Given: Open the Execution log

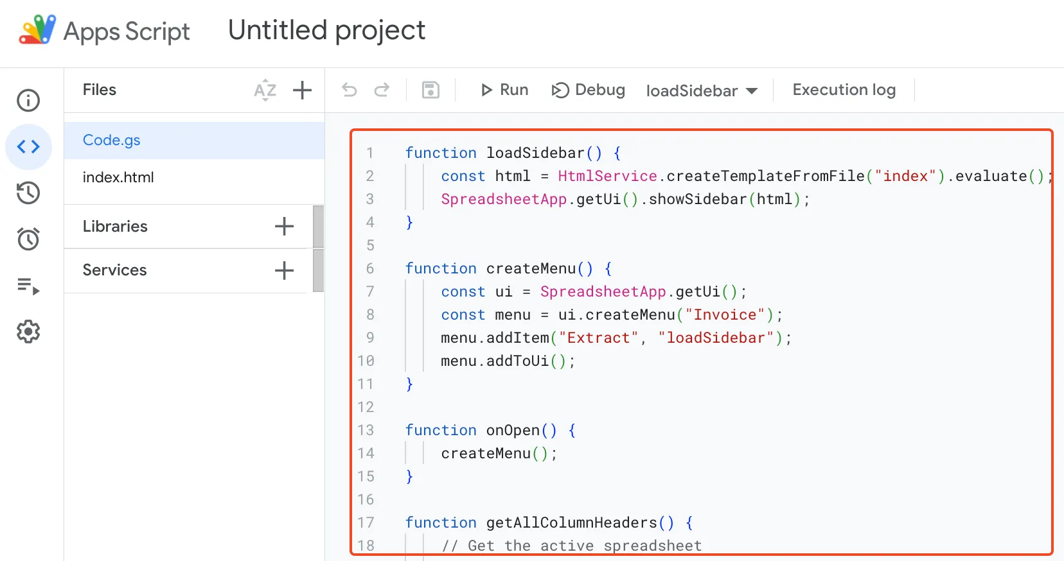Looking at the screenshot, I should [x=844, y=90].
